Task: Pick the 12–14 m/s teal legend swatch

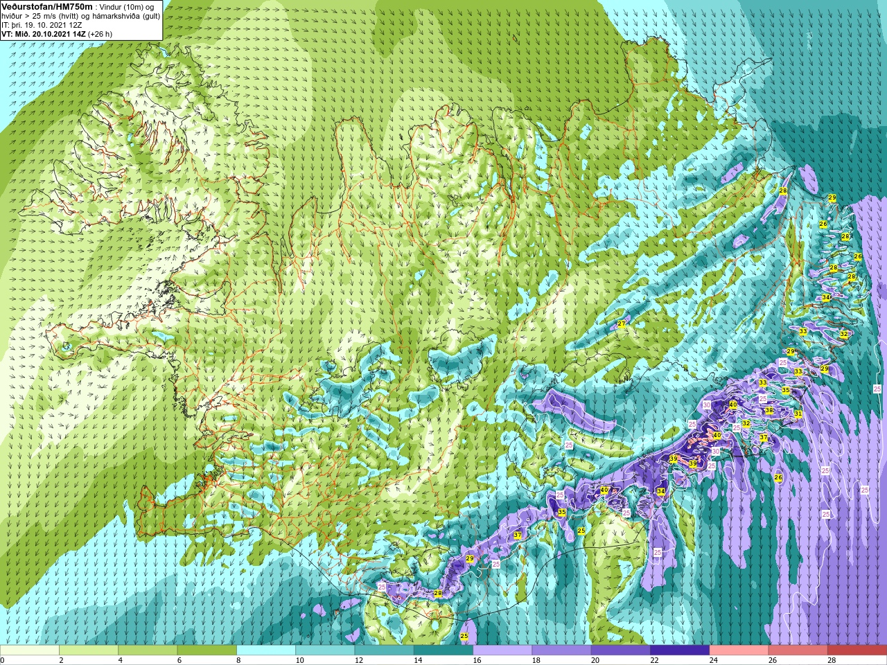Action: click(385, 650)
